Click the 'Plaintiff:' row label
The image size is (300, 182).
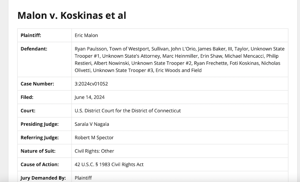(31, 35)
